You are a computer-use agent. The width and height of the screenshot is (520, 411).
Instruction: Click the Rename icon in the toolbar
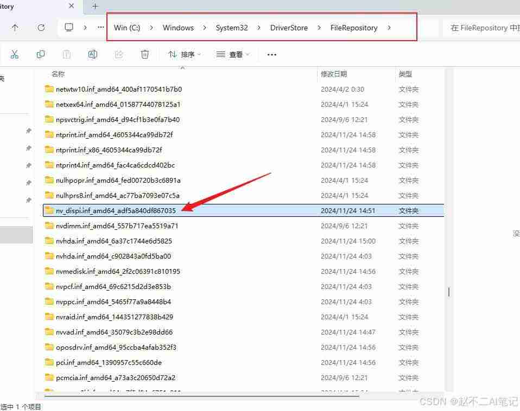click(x=92, y=54)
